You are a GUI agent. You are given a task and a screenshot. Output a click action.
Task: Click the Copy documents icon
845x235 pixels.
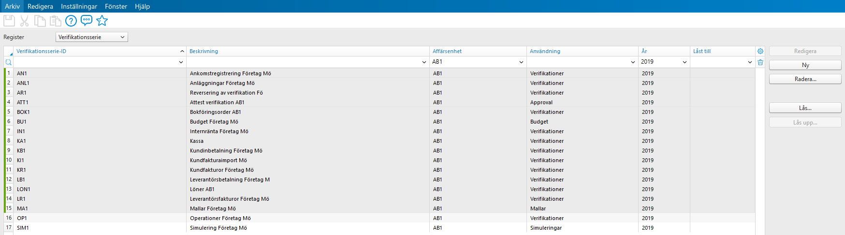pos(40,21)
